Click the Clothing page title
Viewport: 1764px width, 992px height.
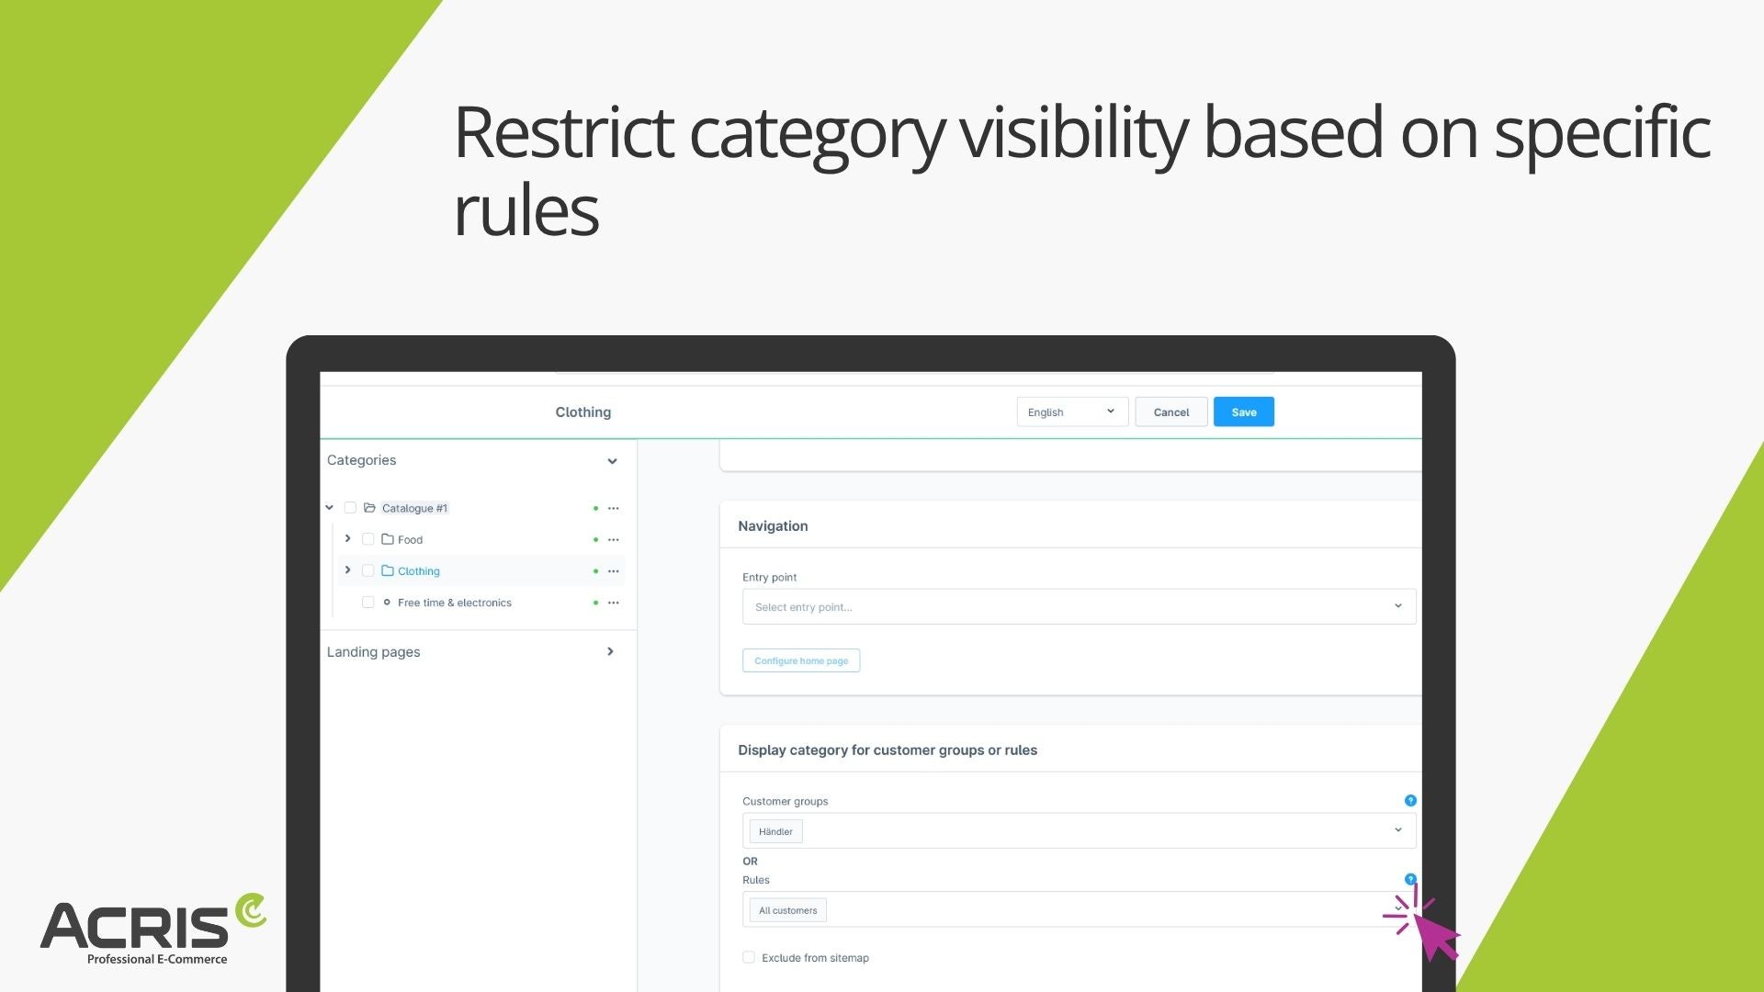click(x=582, y=412)
